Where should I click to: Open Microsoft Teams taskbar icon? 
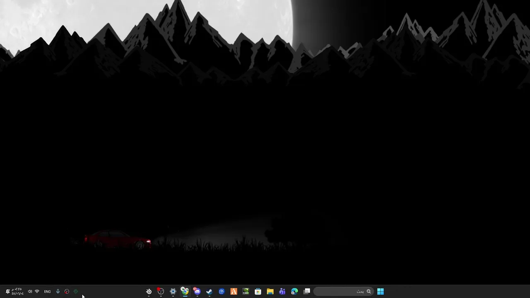click(282, 291)
